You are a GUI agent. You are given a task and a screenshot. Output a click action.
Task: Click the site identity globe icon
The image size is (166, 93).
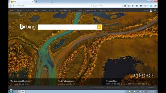click(x=13, y=6)
